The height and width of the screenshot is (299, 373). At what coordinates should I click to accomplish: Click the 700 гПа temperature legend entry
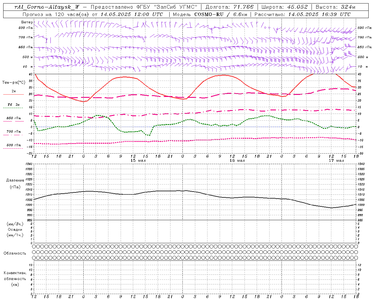(x=13, y=132)
